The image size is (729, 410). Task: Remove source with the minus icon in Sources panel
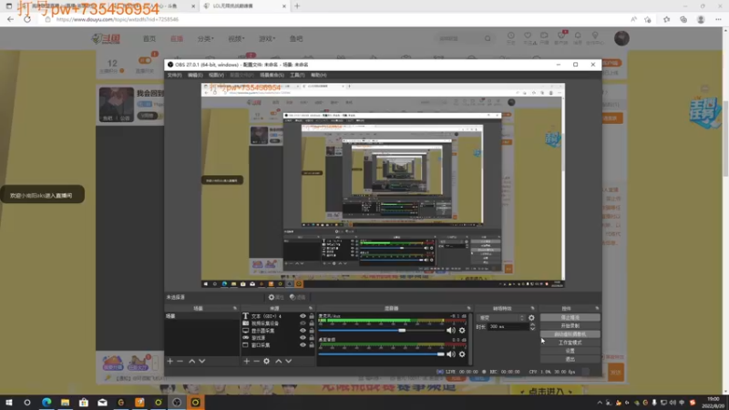pyautogui.click(x=256, y=361)
